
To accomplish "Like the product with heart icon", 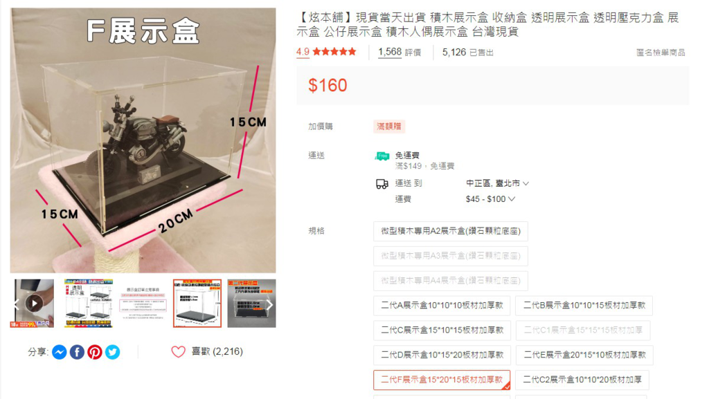I will 178,351.
